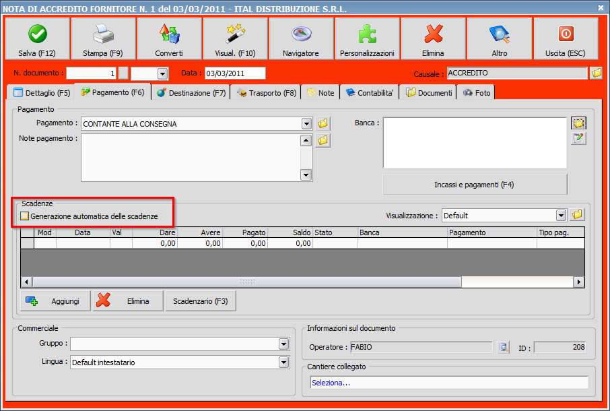Print using the Stampa (F9) button
Viewport: 610px width, 411px height.
point(103,38)
